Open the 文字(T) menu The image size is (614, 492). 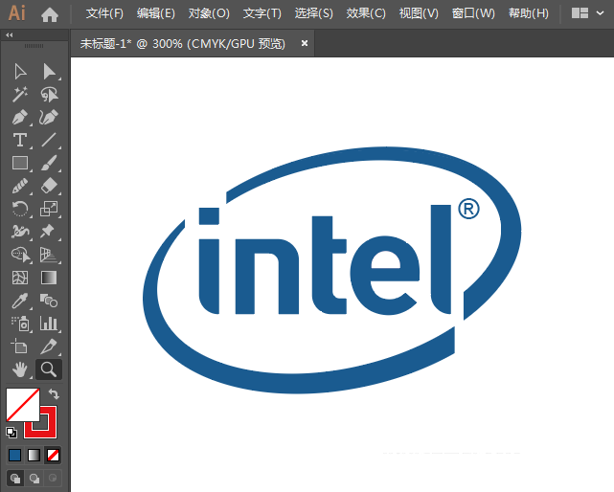click(262, 13)
